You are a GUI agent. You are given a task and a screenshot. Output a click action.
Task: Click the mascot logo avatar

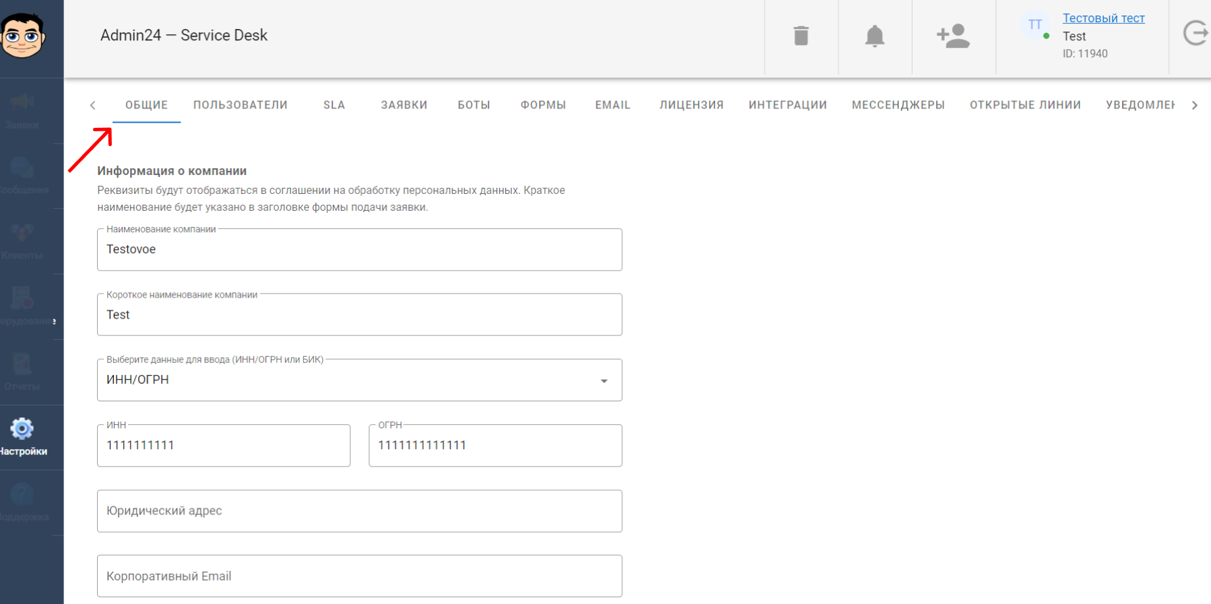coord(23,35)
